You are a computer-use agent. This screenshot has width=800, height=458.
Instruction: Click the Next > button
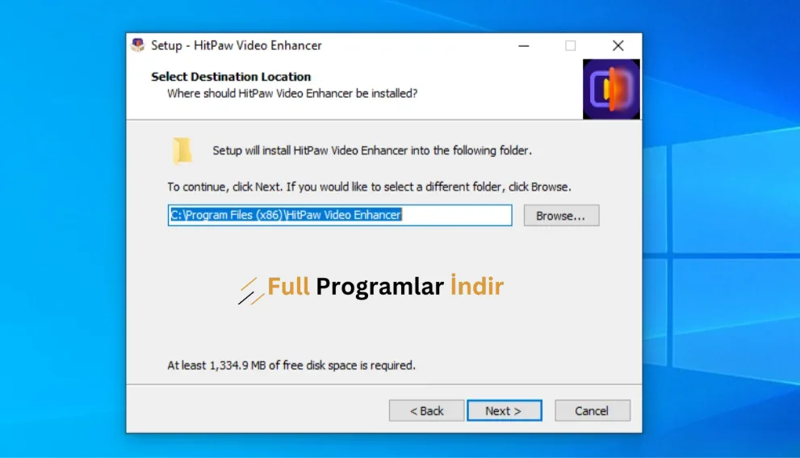click(504, 410)
